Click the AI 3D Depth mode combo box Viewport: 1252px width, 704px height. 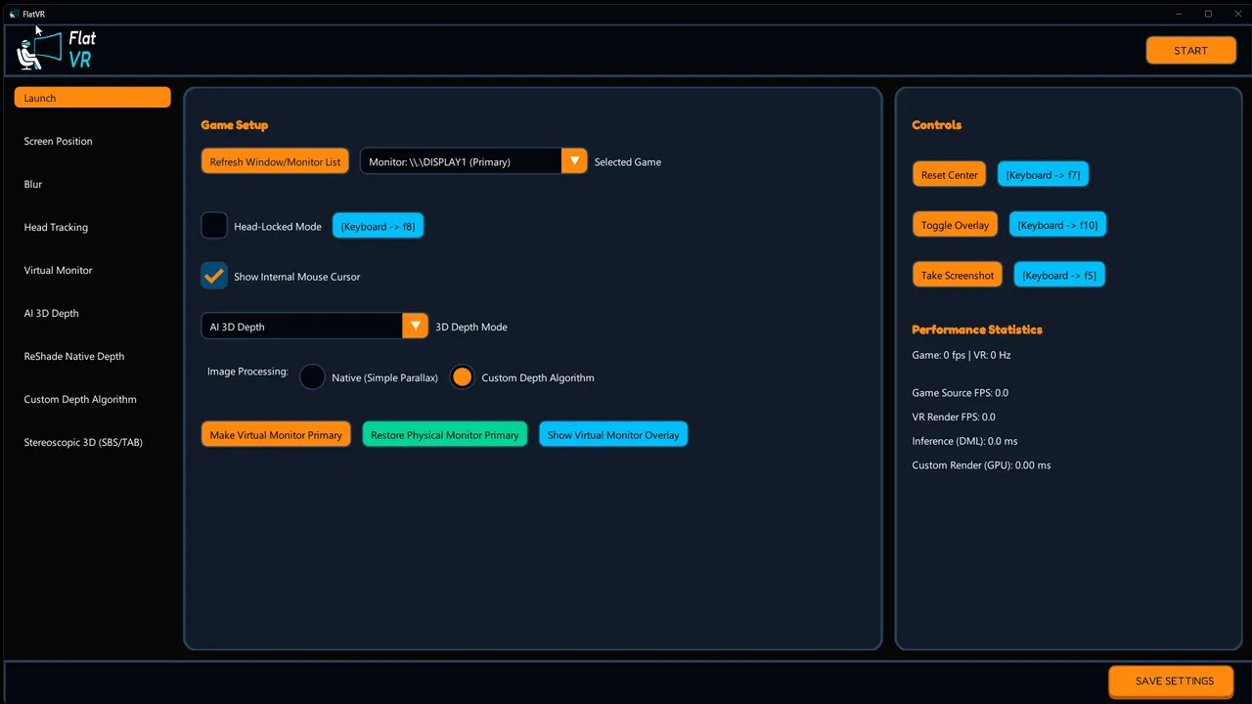[x=315, y=326]
